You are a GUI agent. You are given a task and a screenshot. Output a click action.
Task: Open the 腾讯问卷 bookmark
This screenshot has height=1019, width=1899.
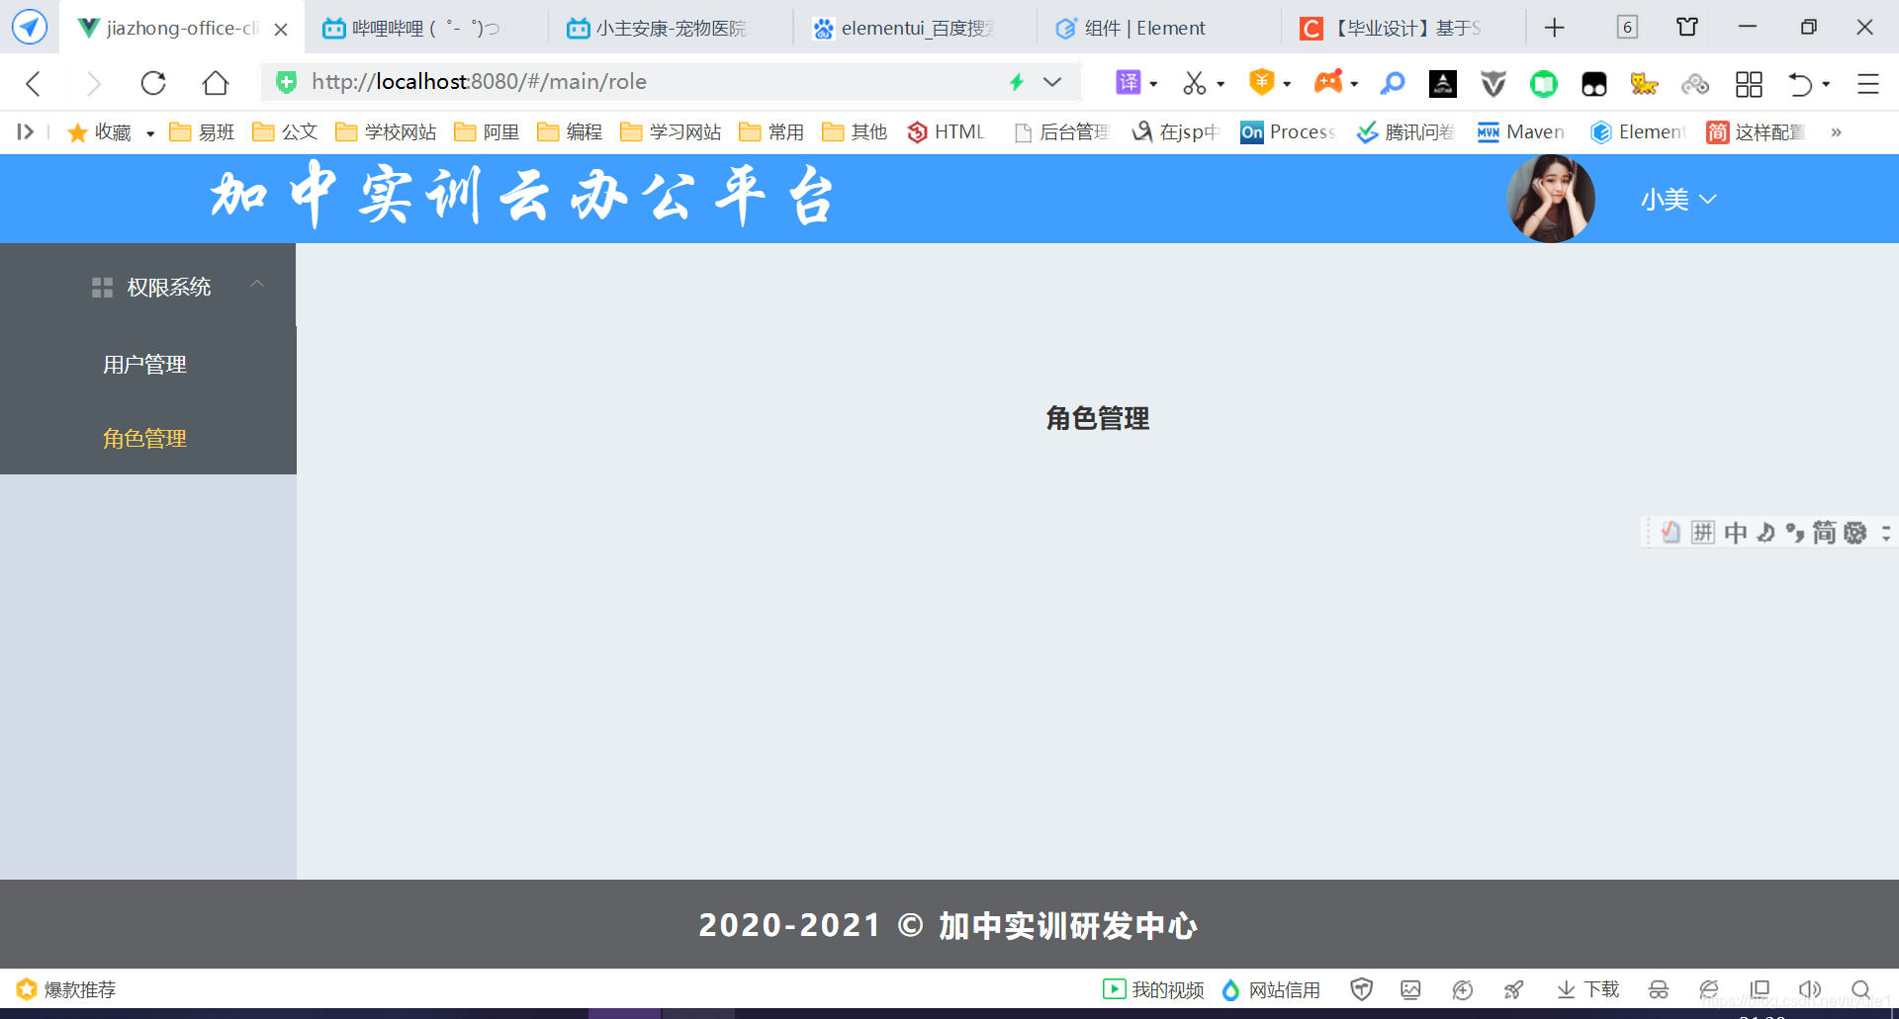click(1406, 132)
